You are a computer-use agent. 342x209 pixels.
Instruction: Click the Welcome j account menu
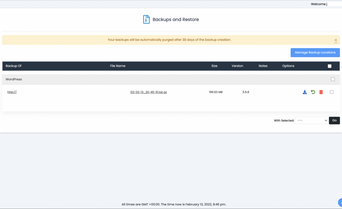pyautogui.click(x=318, y=4)
